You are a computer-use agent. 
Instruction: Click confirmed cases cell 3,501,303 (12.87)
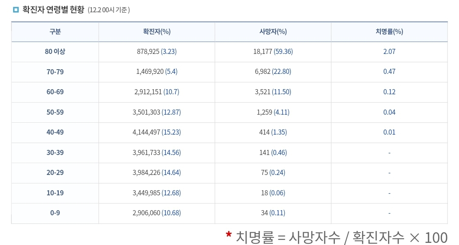point(156,112)
